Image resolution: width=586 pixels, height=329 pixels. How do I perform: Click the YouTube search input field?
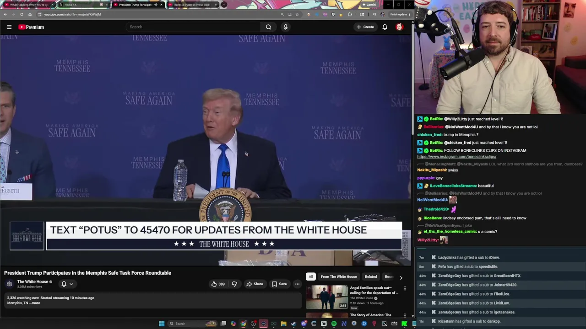[x=193, y=27]
